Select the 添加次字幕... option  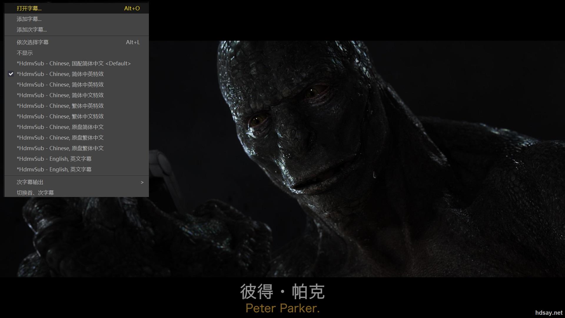pyautogui.click(x=77, y=30)
